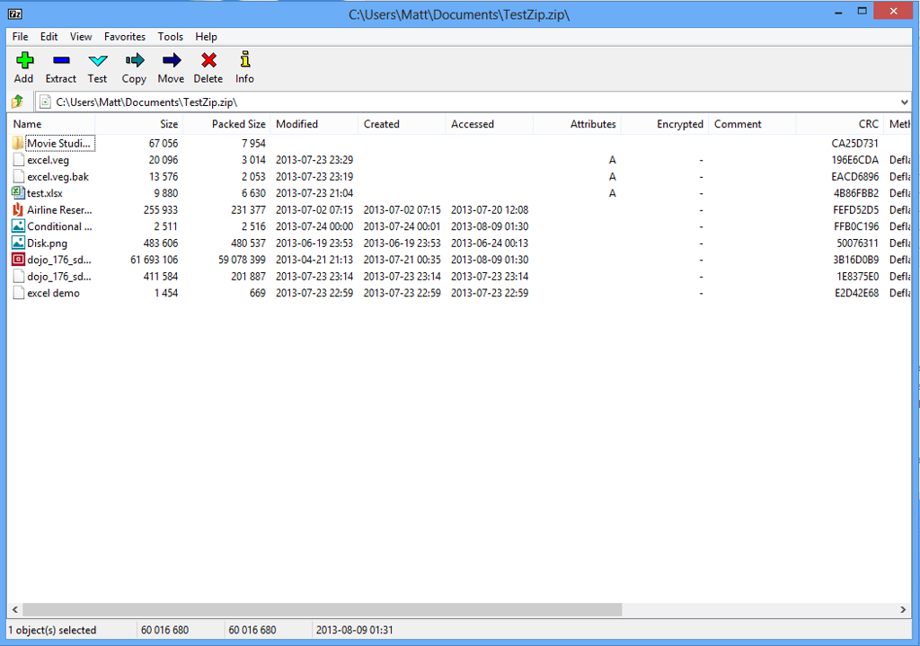Sort by the Modified column header
920x646 pixels.
click(314, 124)
